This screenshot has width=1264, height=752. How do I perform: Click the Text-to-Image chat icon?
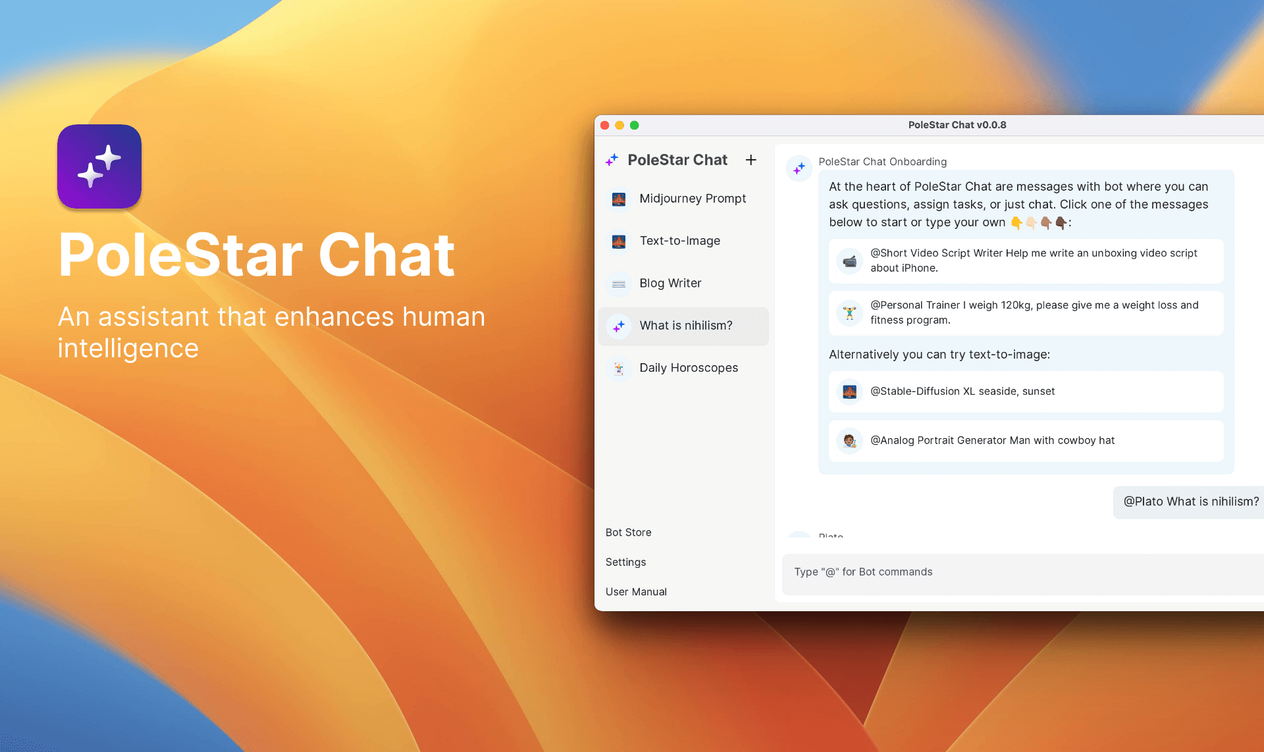tap(619, 241)
